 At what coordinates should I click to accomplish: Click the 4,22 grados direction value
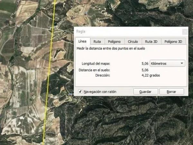tap(151, 75)
